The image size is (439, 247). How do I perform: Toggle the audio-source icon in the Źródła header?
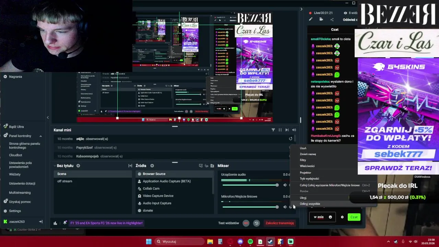coord(206,166)
